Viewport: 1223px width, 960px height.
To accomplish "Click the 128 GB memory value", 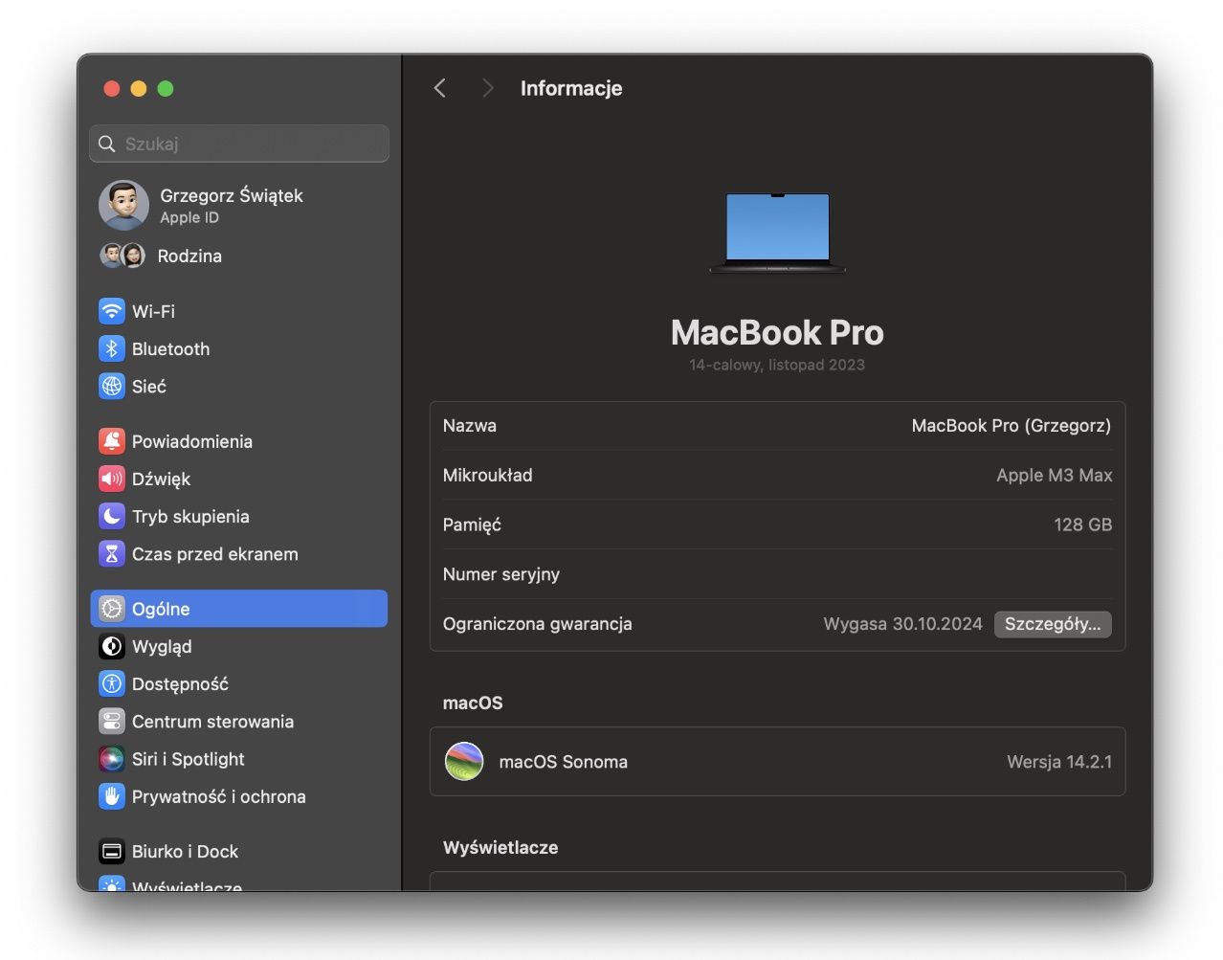I will click(1083, 525).
